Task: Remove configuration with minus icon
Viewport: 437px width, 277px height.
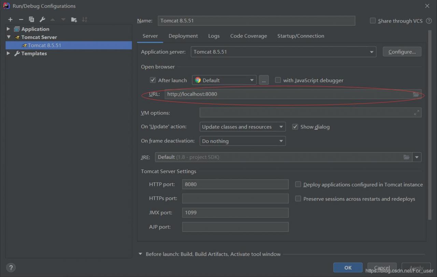Action: click(21, 19)
